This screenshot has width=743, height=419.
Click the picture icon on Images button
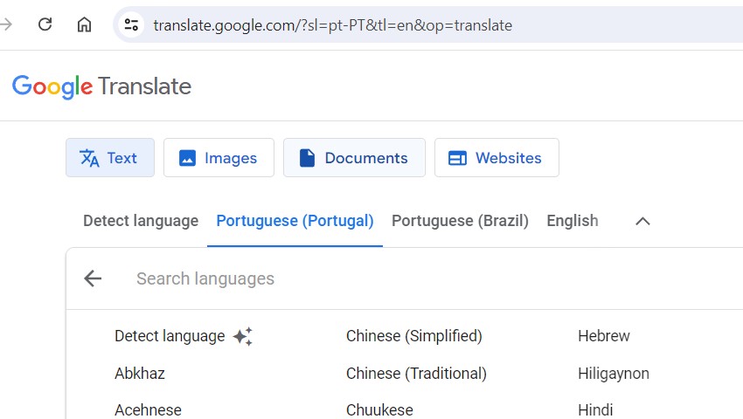tap(187, 158)
